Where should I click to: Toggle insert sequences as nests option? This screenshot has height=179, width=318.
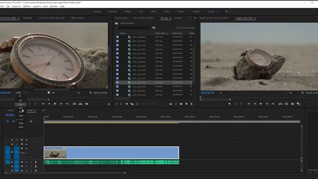8,121
